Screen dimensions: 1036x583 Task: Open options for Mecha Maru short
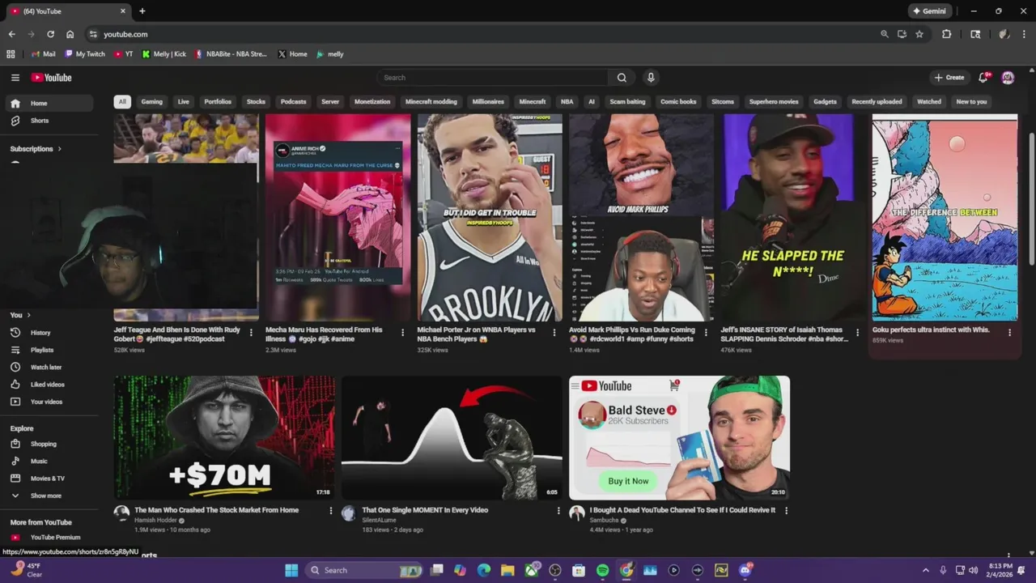tap(402, 332)
